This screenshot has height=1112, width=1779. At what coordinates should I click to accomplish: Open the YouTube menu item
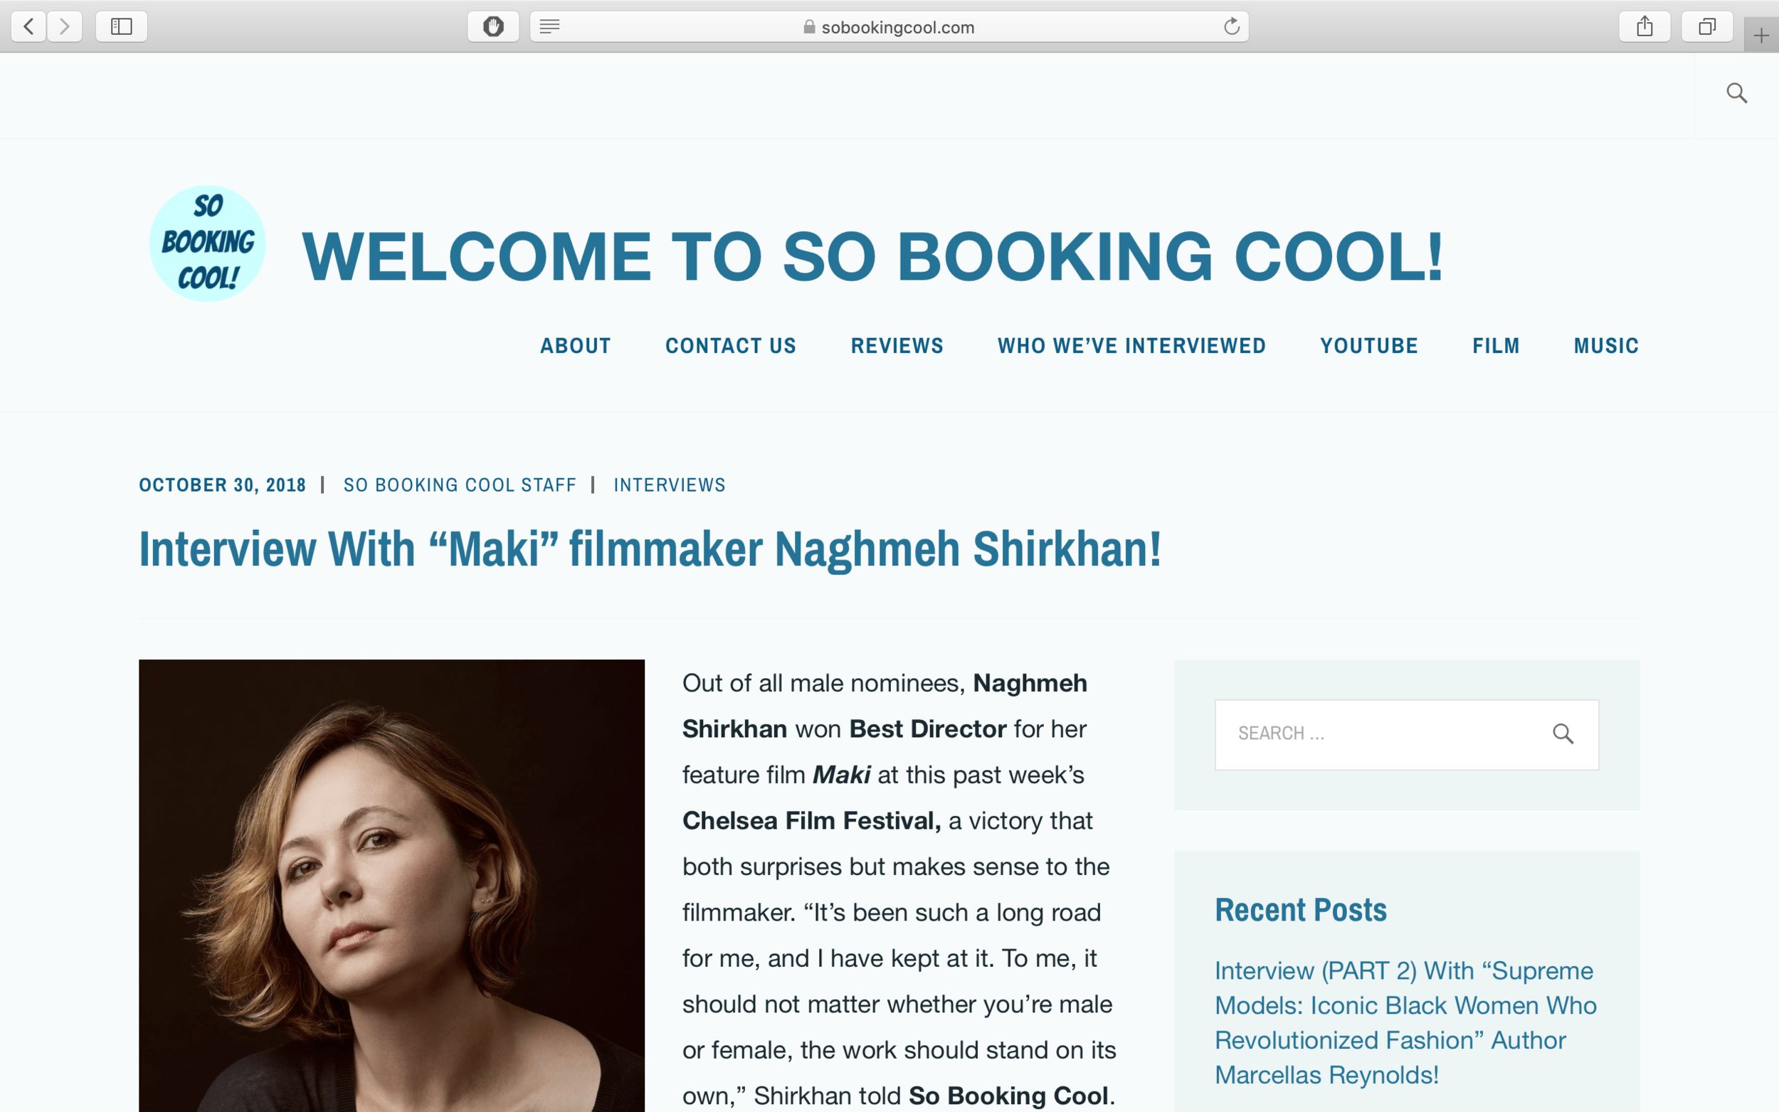coord(1368,346)
